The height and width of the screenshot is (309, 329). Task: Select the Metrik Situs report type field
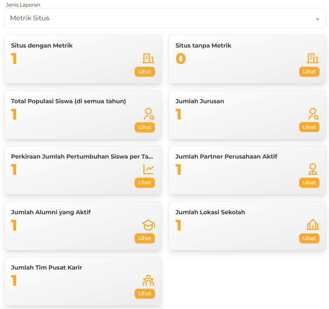(x=159, y=18)
